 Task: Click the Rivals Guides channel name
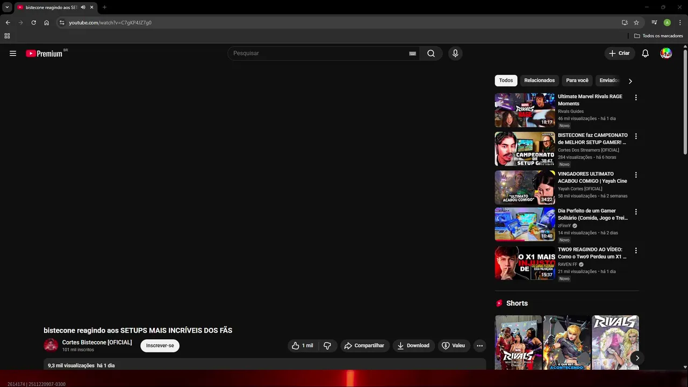point(571,111)
